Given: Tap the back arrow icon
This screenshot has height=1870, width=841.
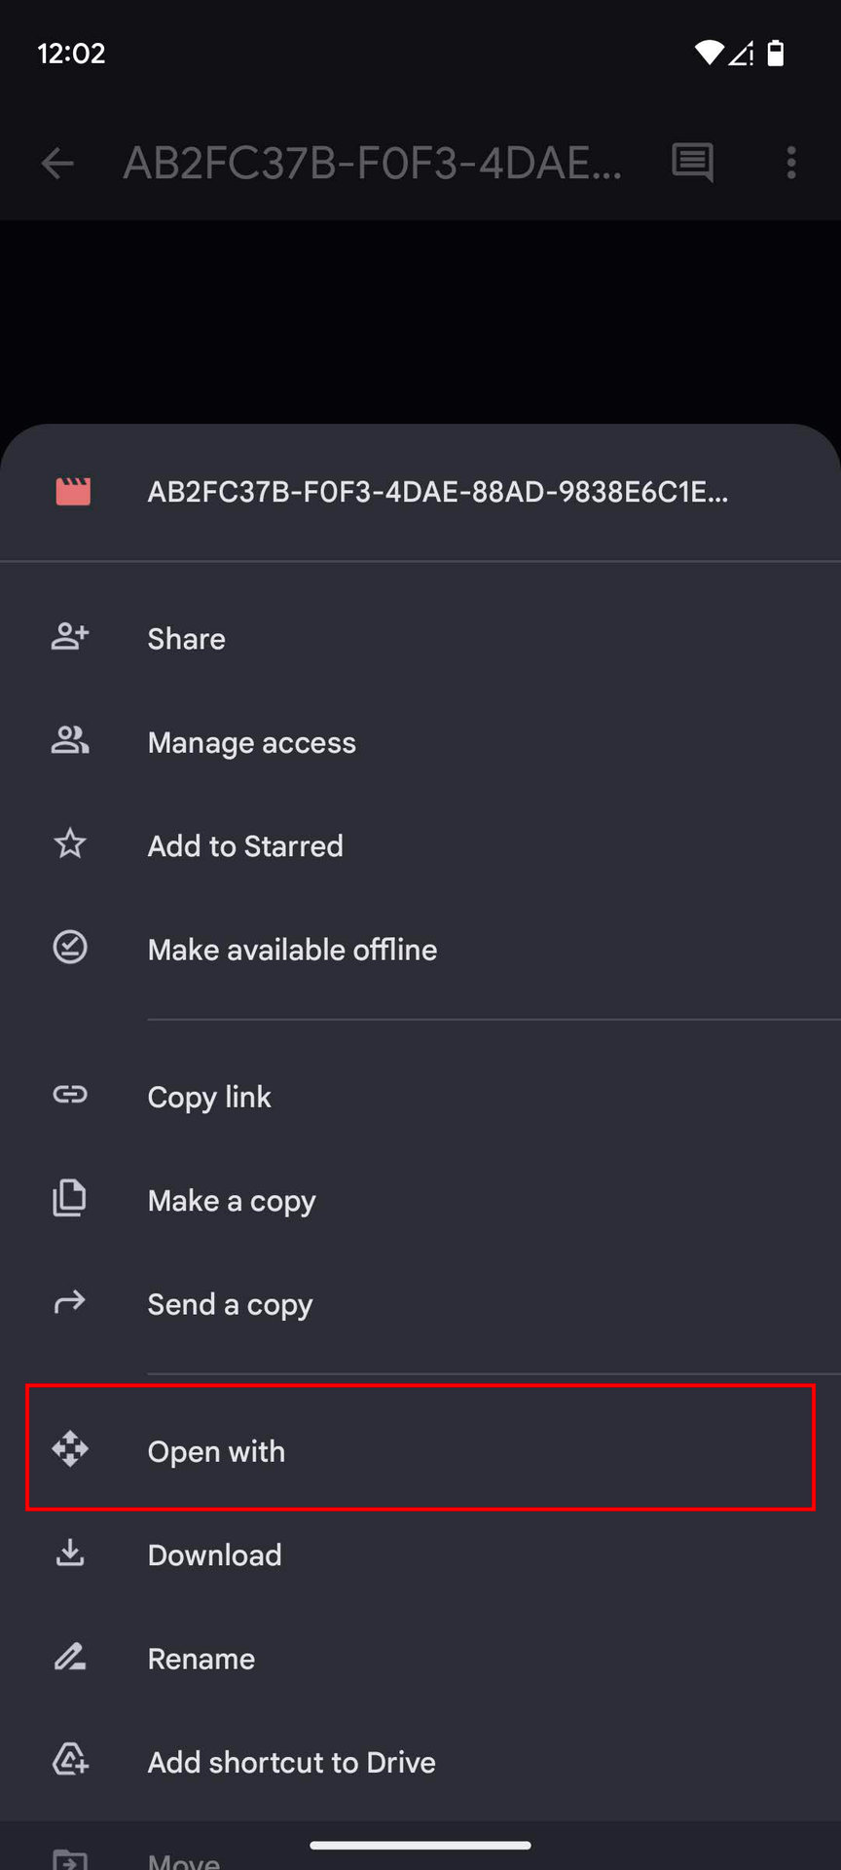Looking at the screenshot, I should click(57, 163).
